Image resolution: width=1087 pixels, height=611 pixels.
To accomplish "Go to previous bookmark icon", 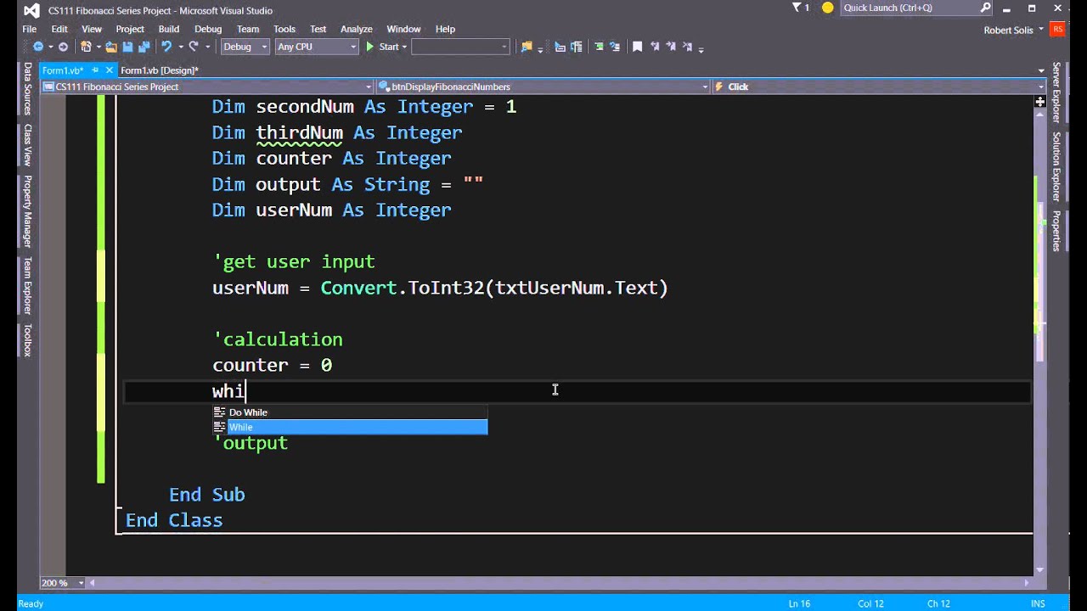I will point(655,47).
